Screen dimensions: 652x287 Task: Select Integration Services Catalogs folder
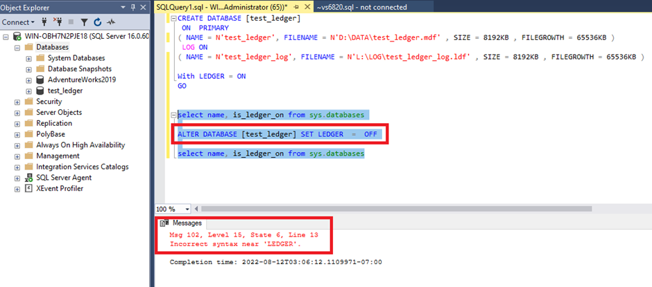click(82, 167)
